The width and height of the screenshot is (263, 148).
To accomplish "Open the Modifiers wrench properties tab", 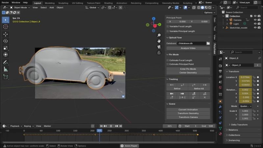I will [x=220, y=107].
